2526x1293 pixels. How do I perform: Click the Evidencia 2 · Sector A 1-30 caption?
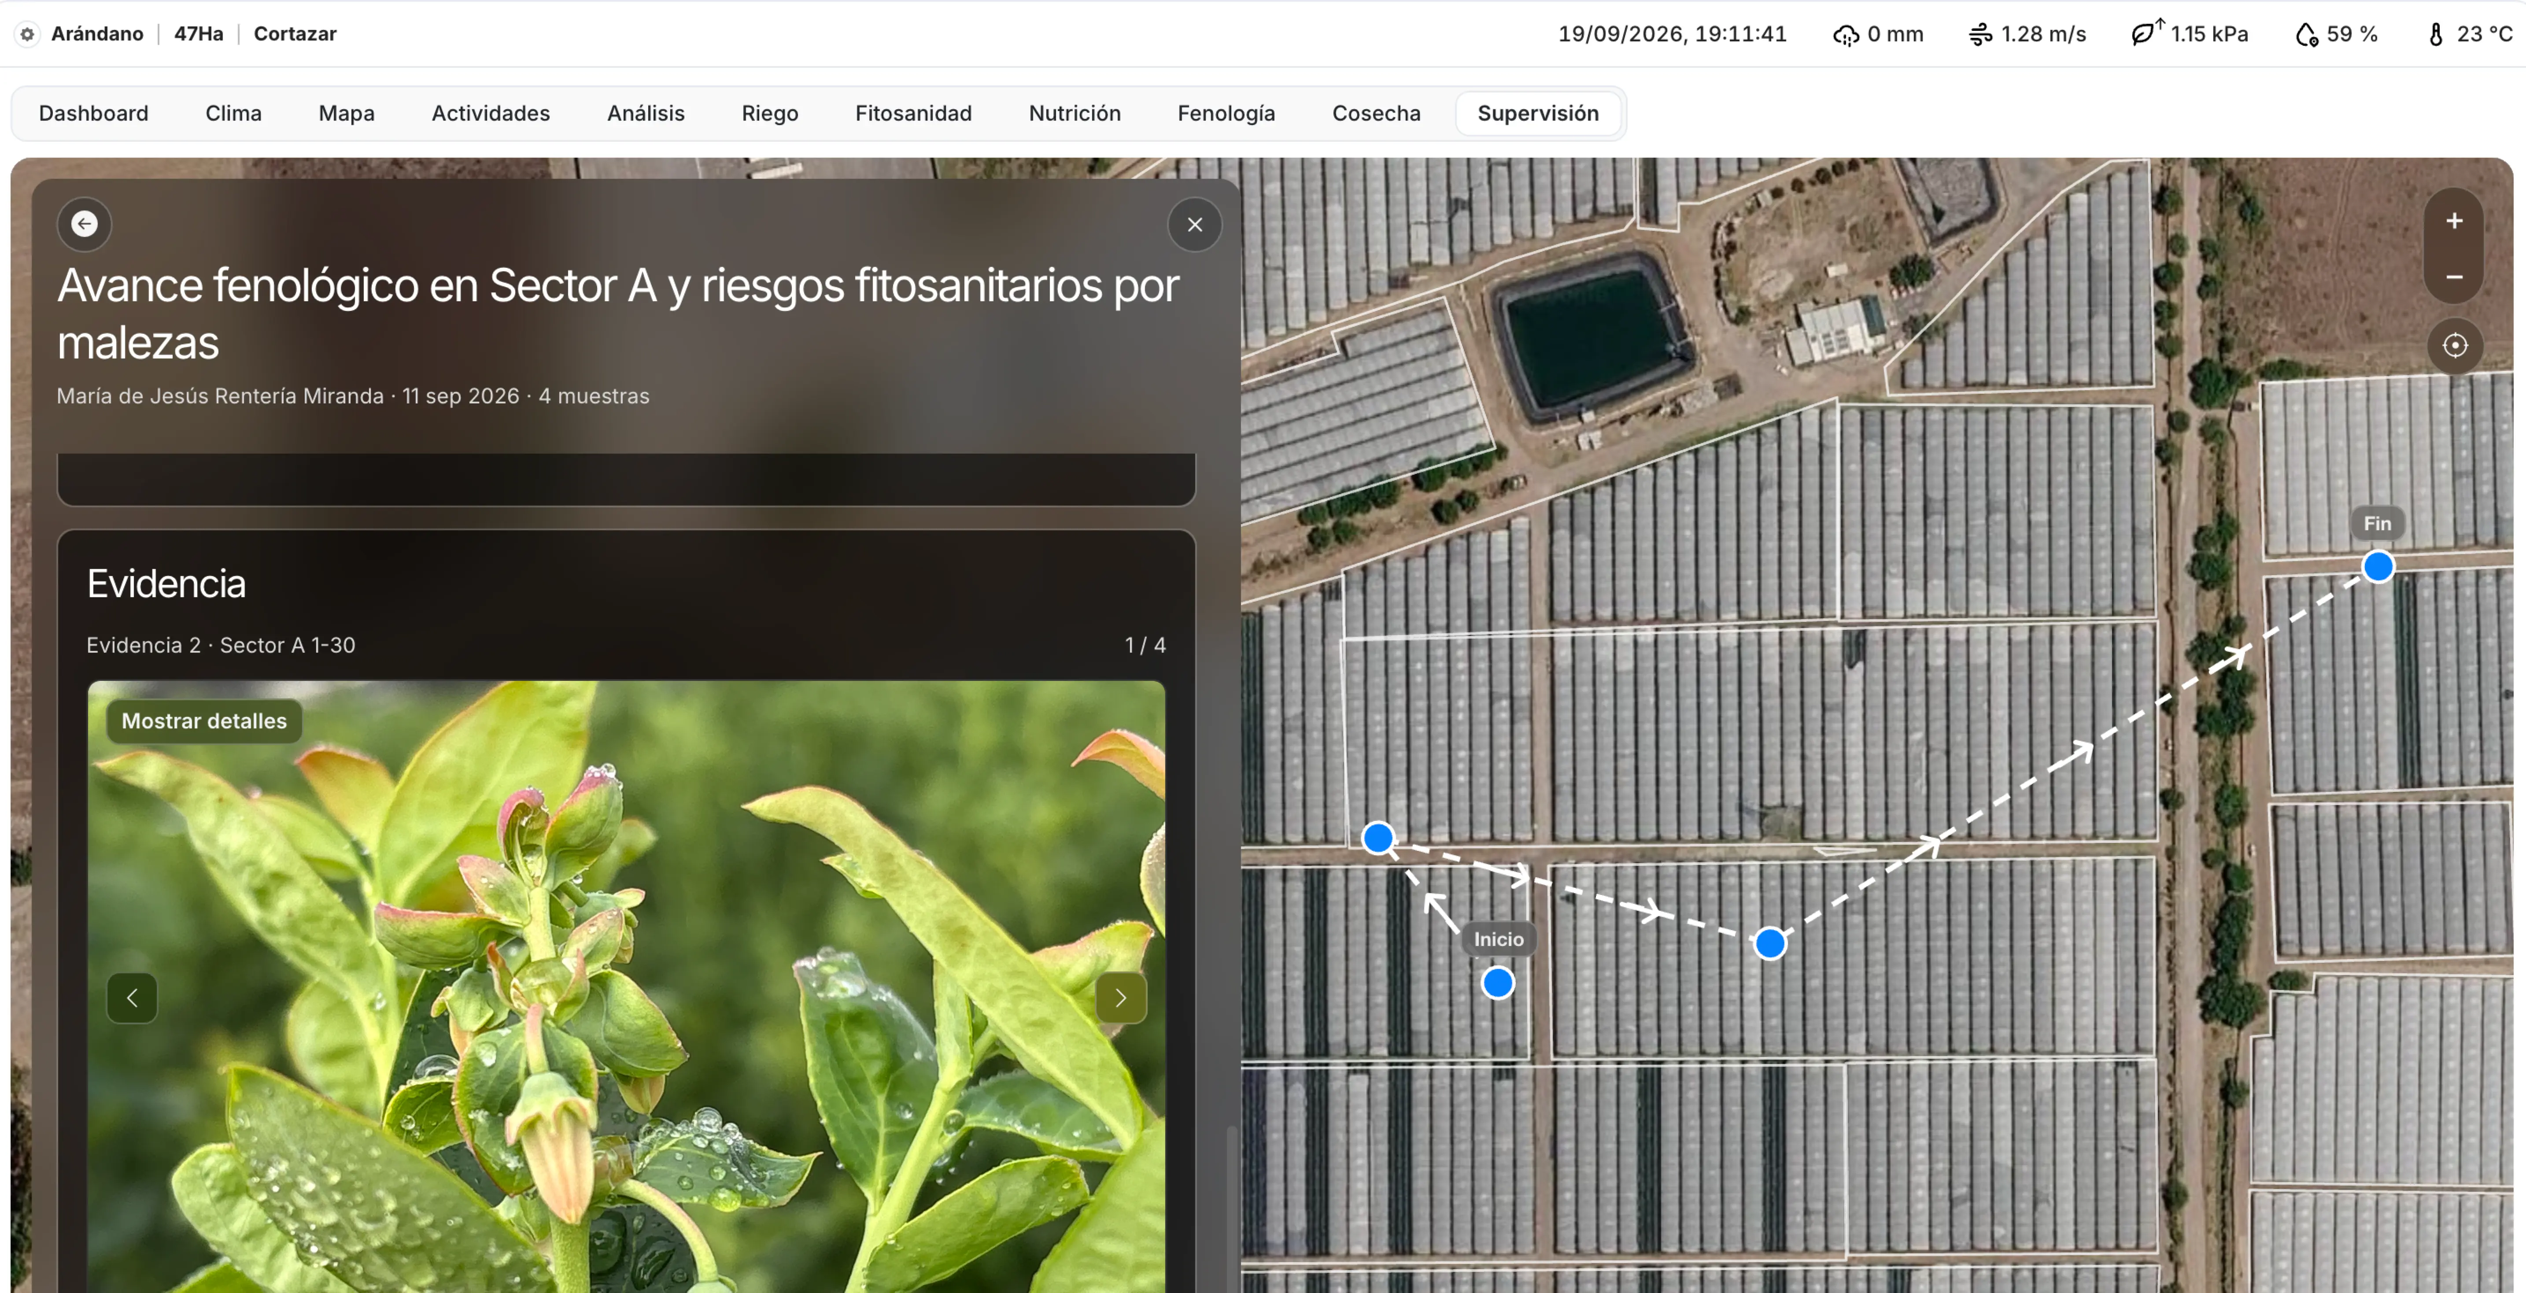(221, 645)
